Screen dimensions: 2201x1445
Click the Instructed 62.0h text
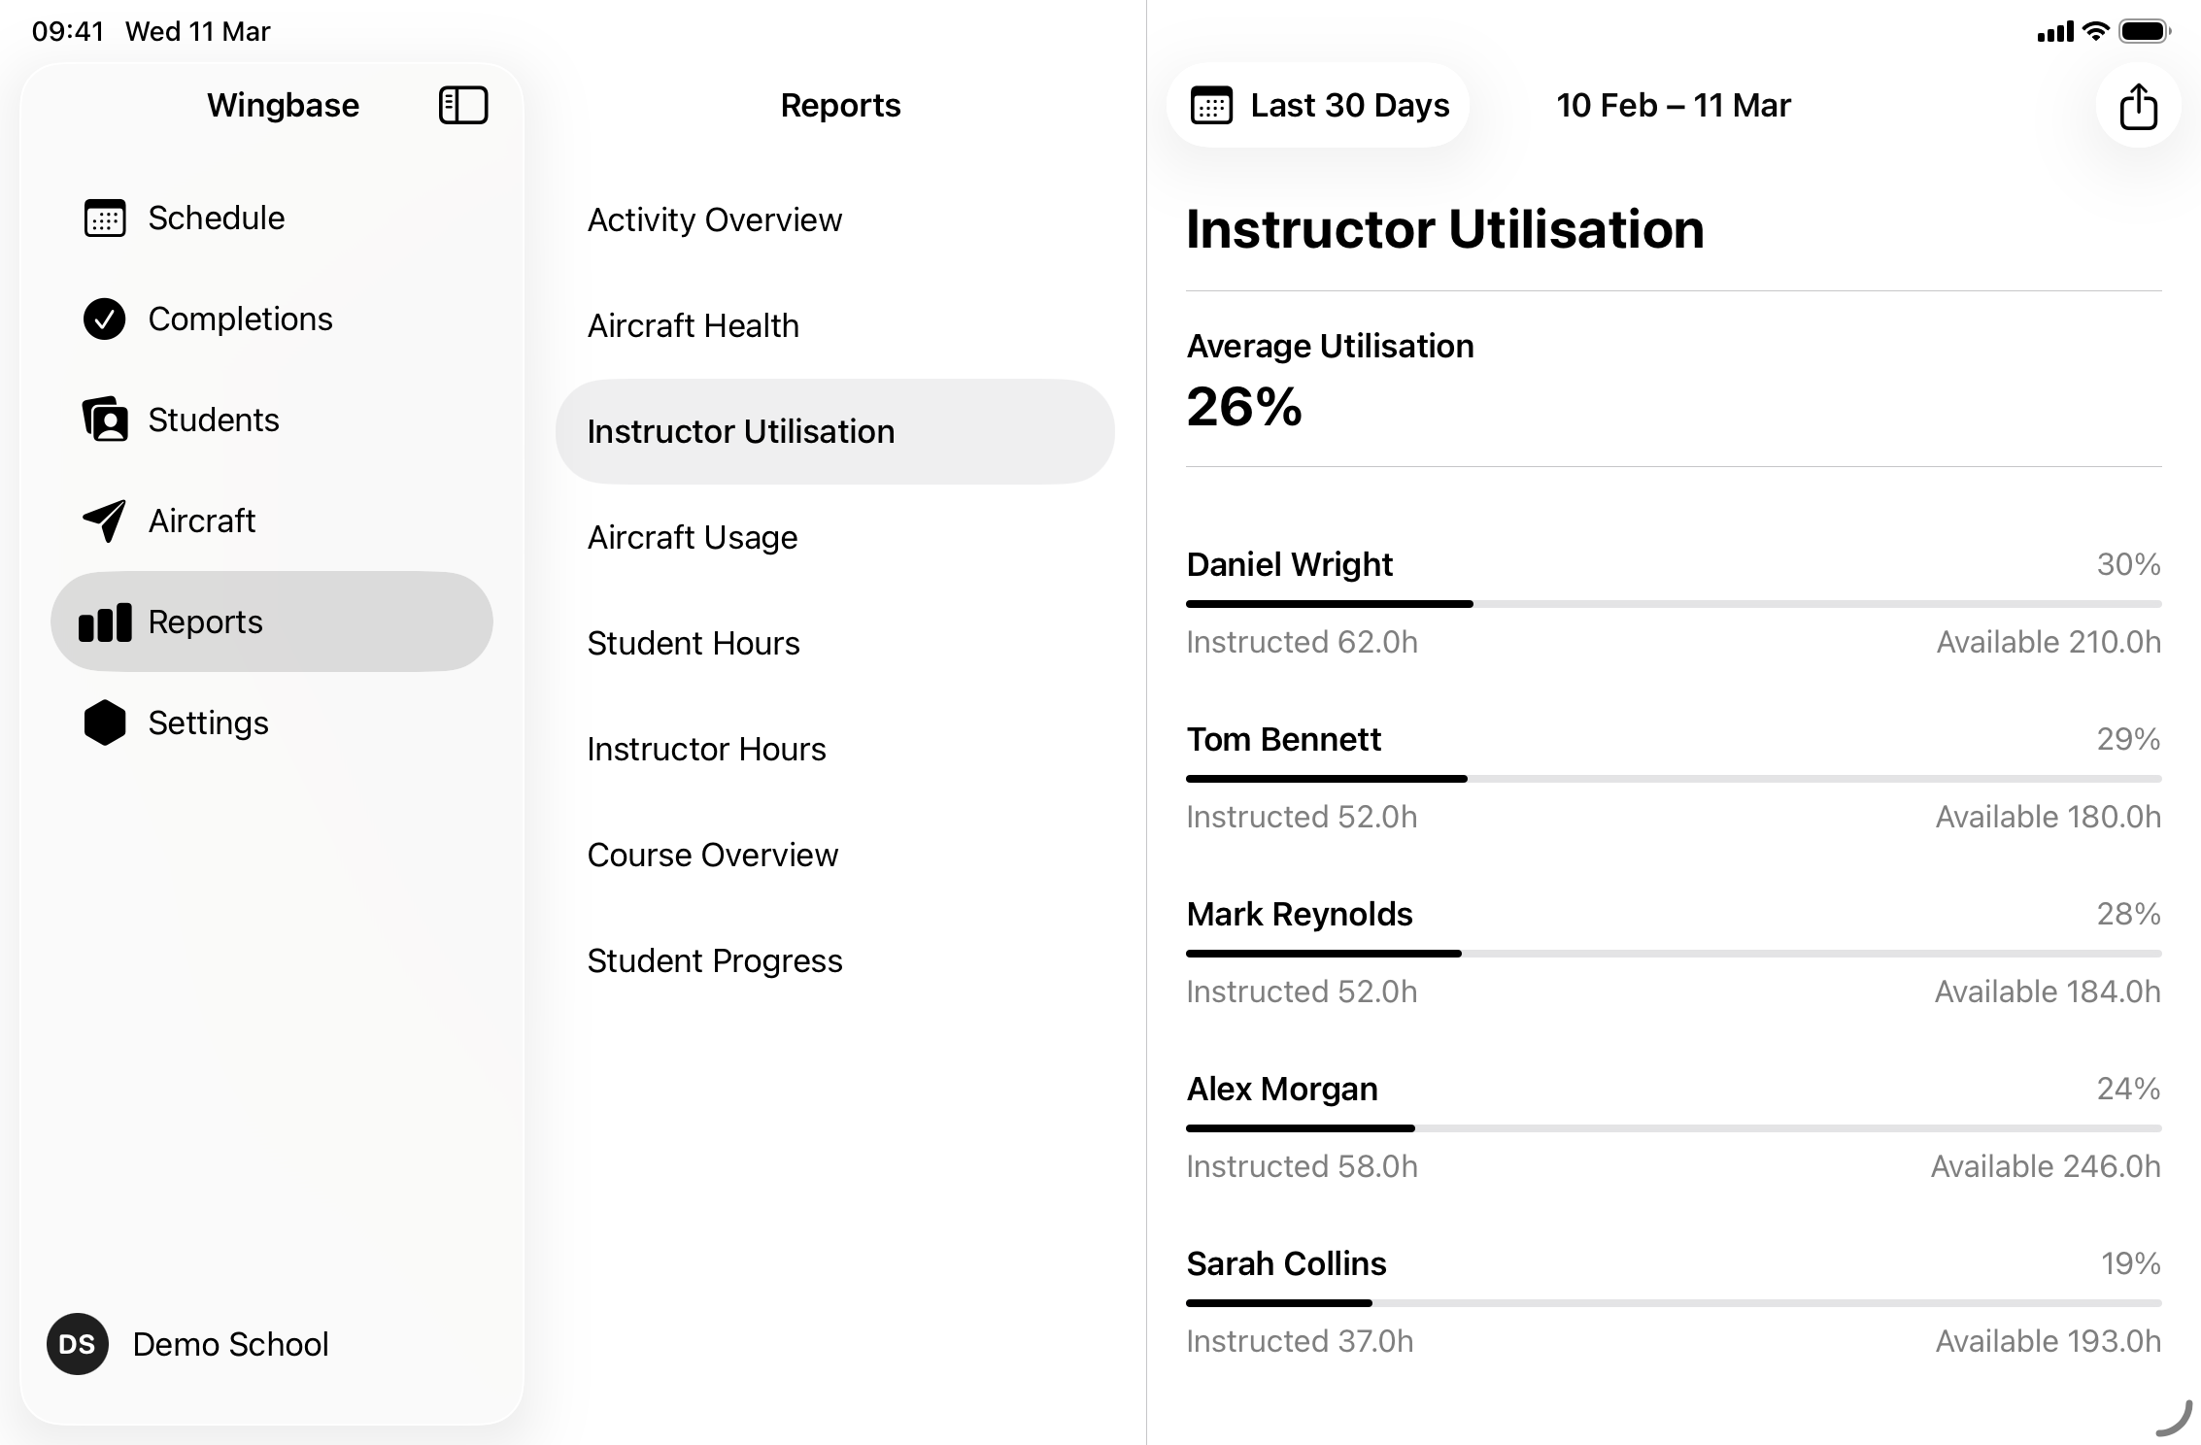click(x=1302, y=642)
